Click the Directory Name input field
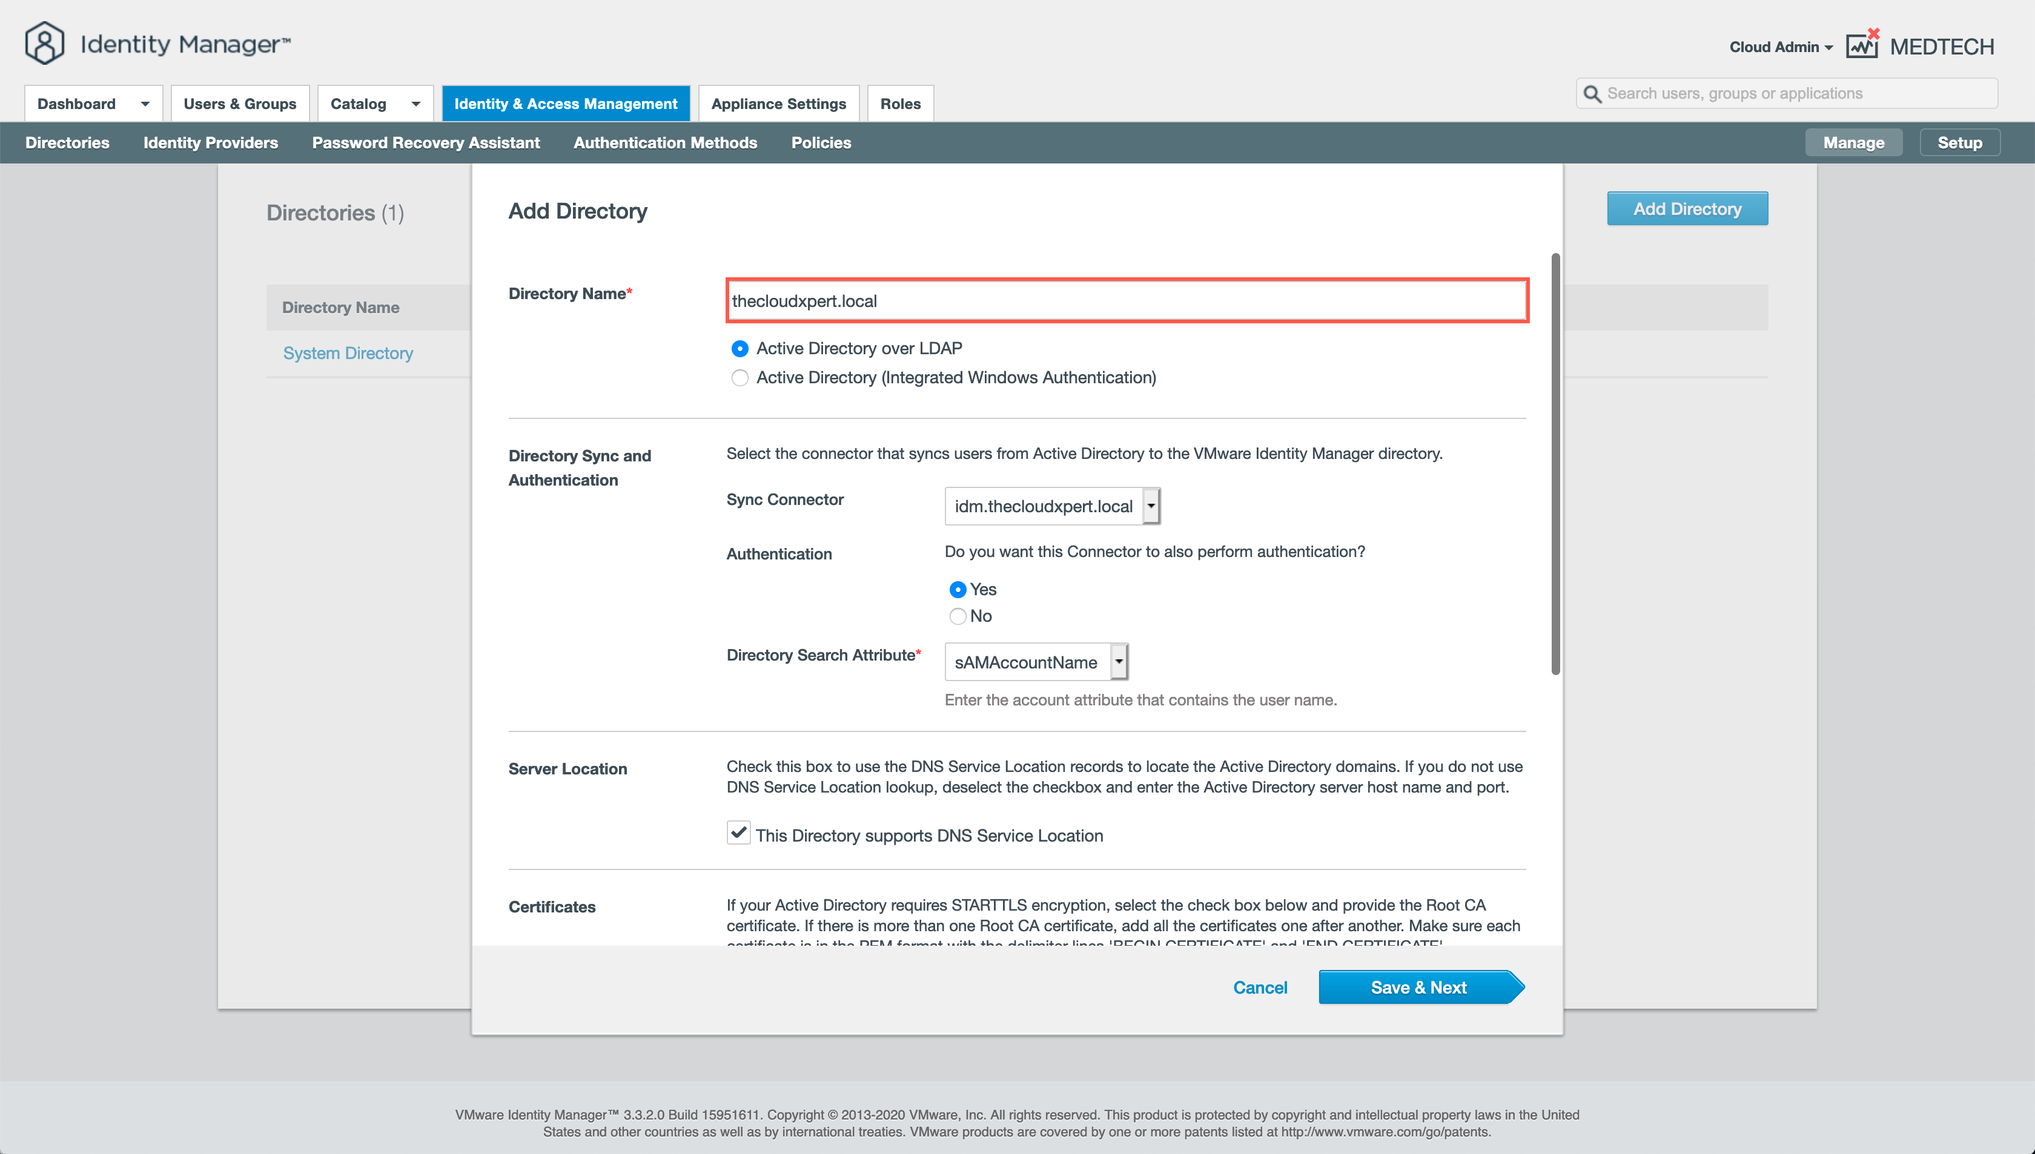The width and height of the screenshot is (2035, 1154). click(x=1127, y=301)
